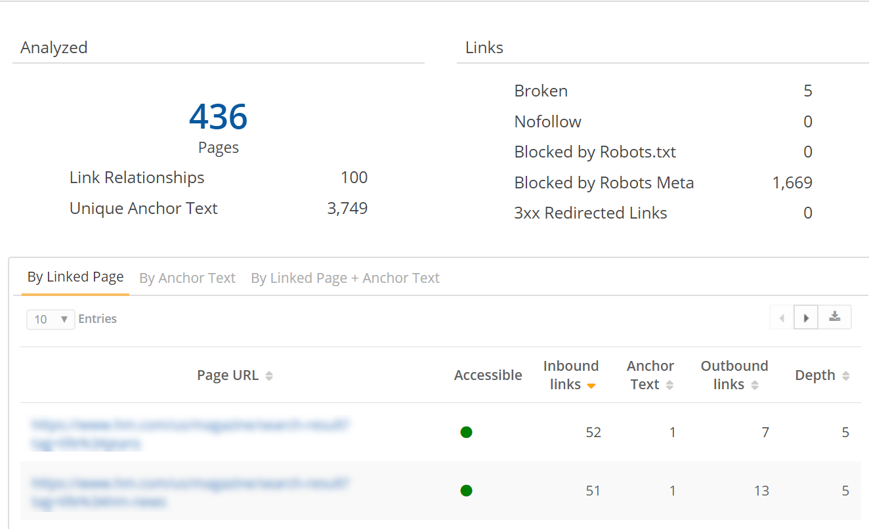Click the orange Inbound links sort arrow
Viewport: 869px width, 529px height.
(x=591, y=387)
